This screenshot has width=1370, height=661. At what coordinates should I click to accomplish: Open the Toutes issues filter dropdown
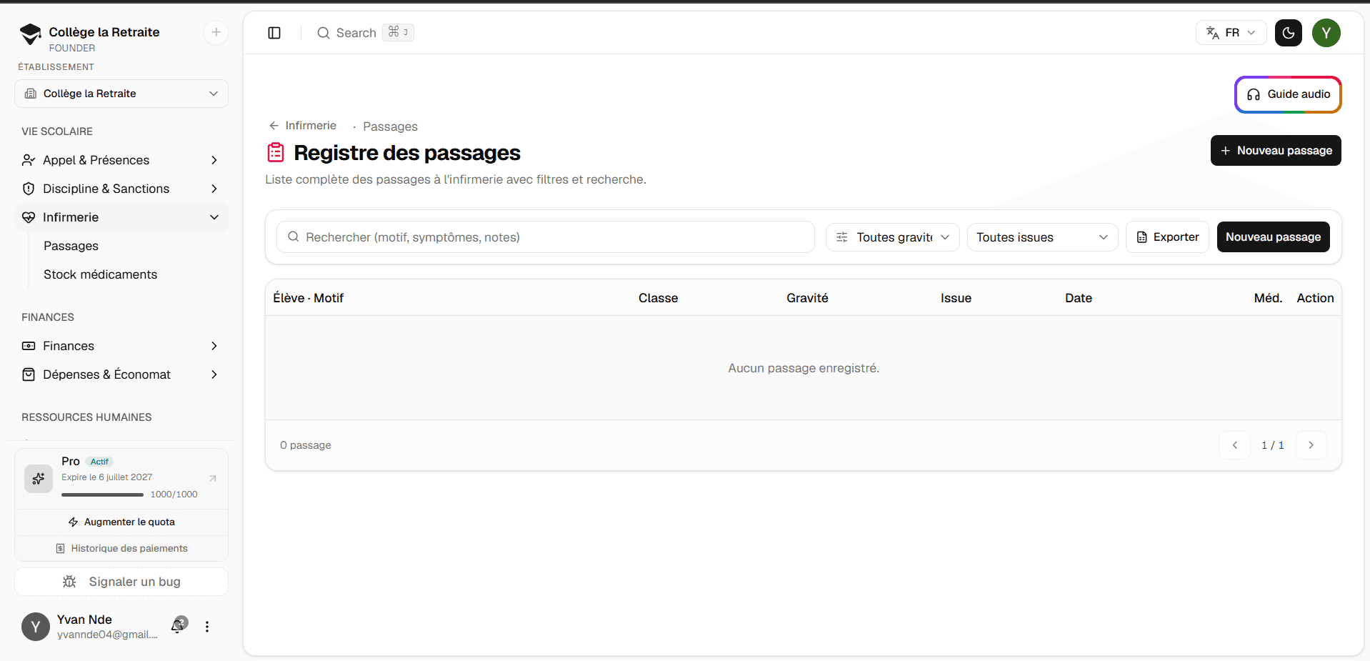[x=1042, y=237]
